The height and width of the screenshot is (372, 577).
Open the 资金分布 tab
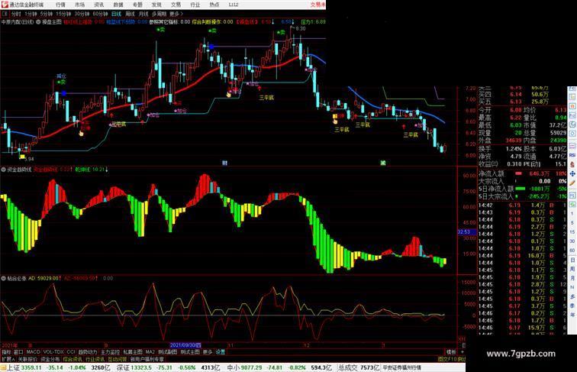coord(50,359)
